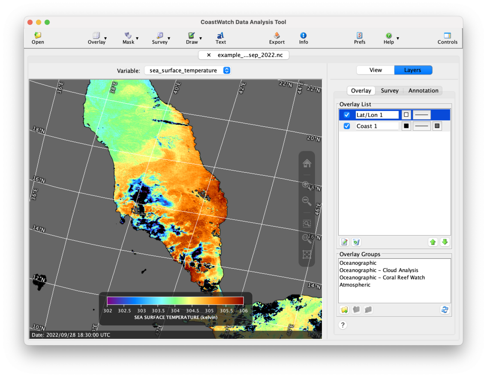Screen dimensions: 487x377
Task: Switch to the View toggle
Action: pyautogui.click(x=376, y=70)
